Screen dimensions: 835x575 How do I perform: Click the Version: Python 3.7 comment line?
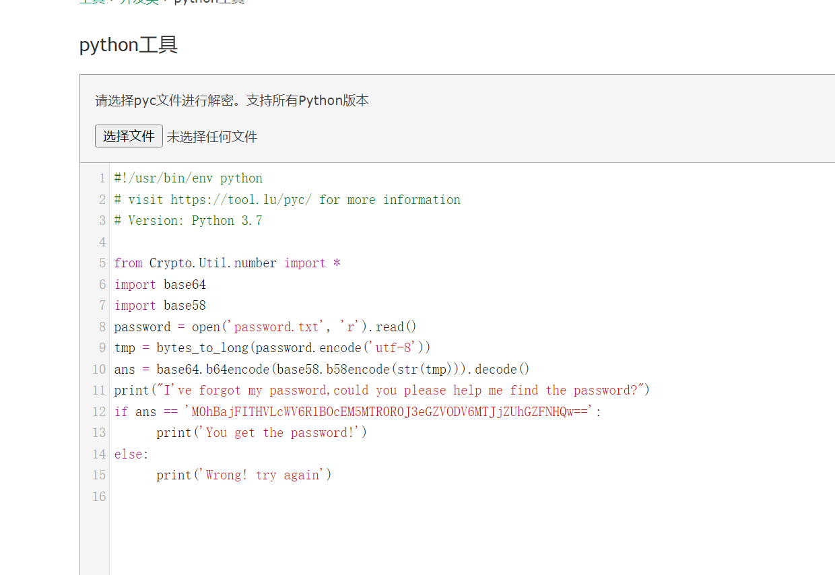pos(187,220)
